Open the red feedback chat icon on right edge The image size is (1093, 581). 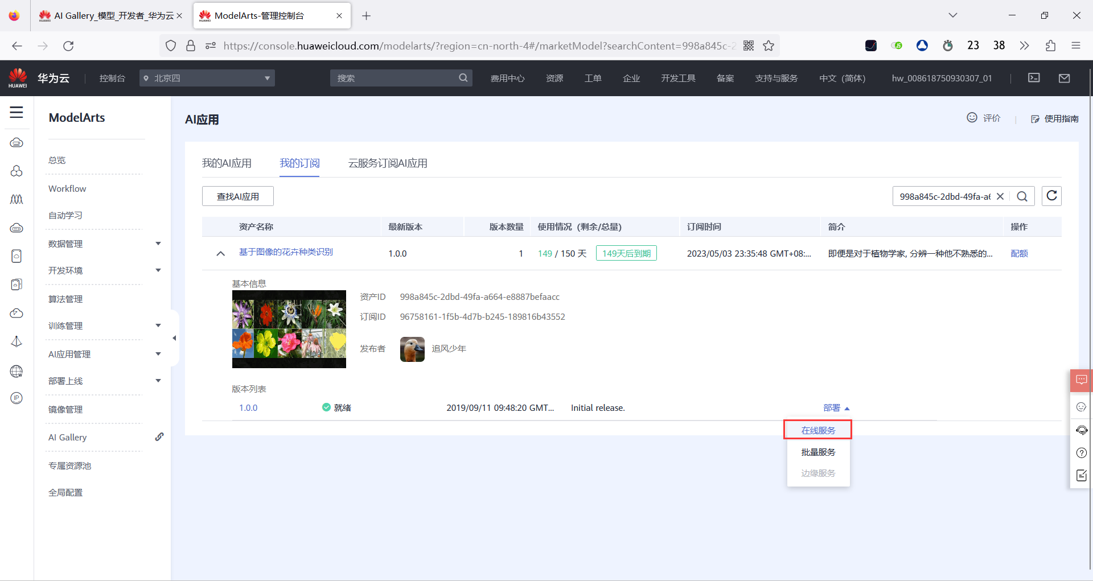(1080, 380)
